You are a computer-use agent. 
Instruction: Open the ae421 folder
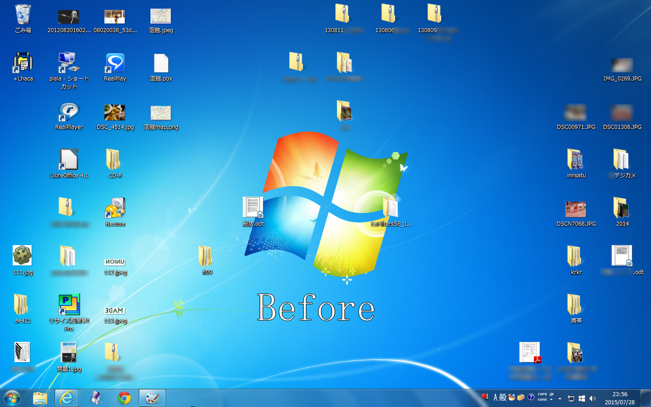tap(21, 304)
